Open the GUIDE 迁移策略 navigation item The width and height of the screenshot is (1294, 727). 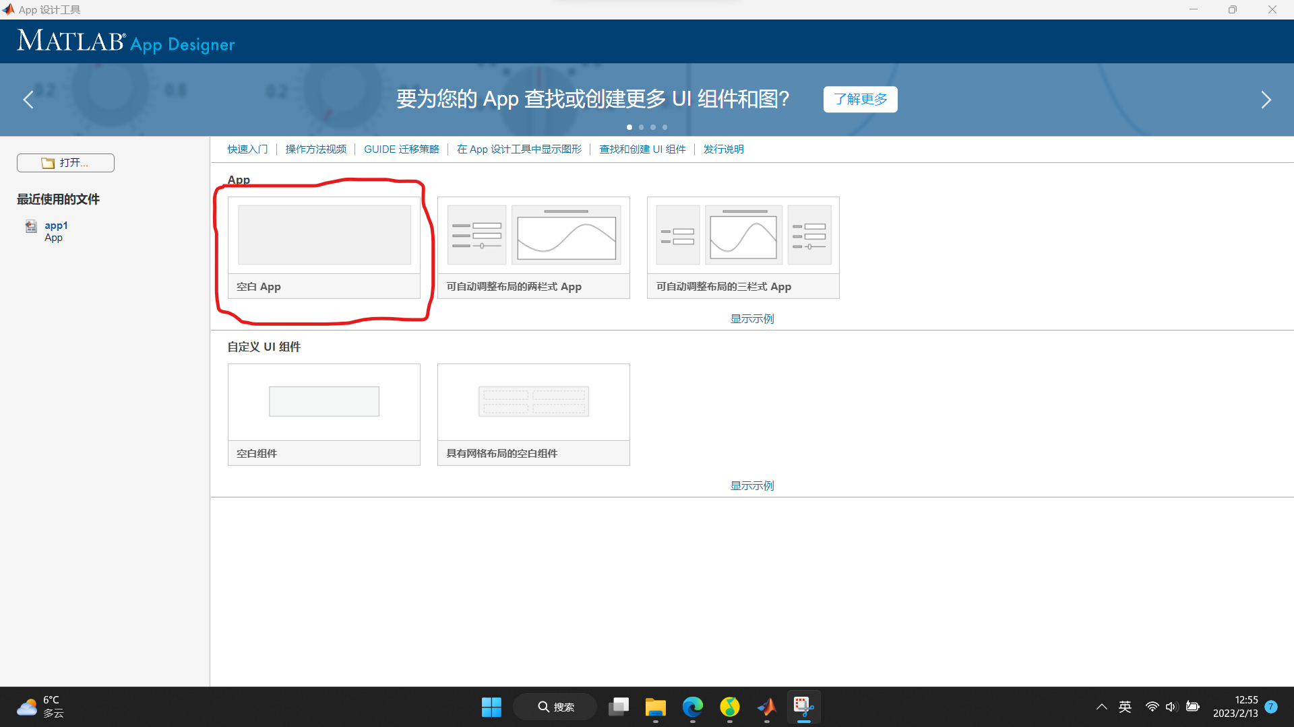(401, 149)
